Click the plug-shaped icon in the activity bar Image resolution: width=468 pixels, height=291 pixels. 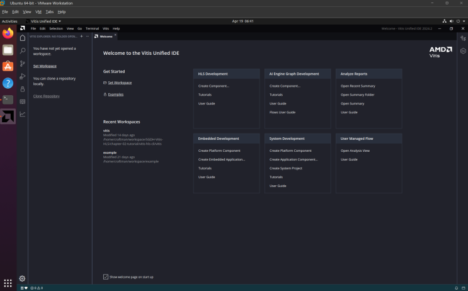coord(23,89)
